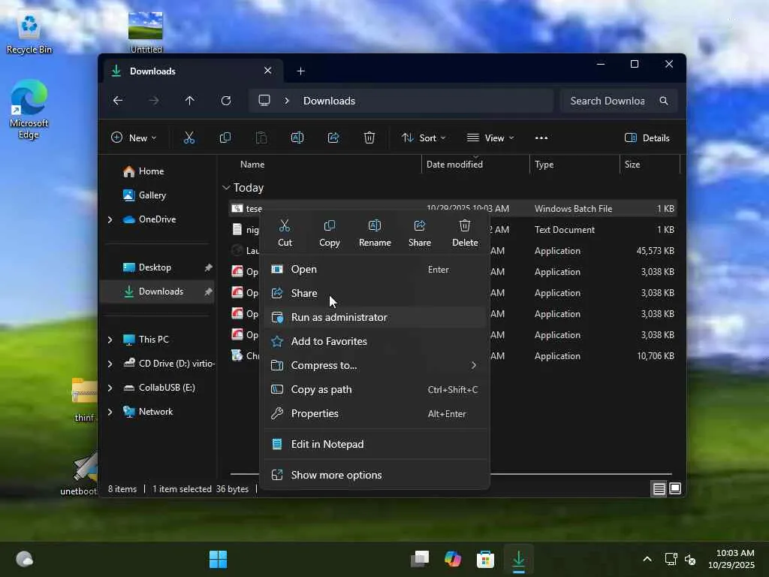Toggle the Details pane button
Image resolution: width=769 pixels, height=577 pixels.
(x=647, y=137)
